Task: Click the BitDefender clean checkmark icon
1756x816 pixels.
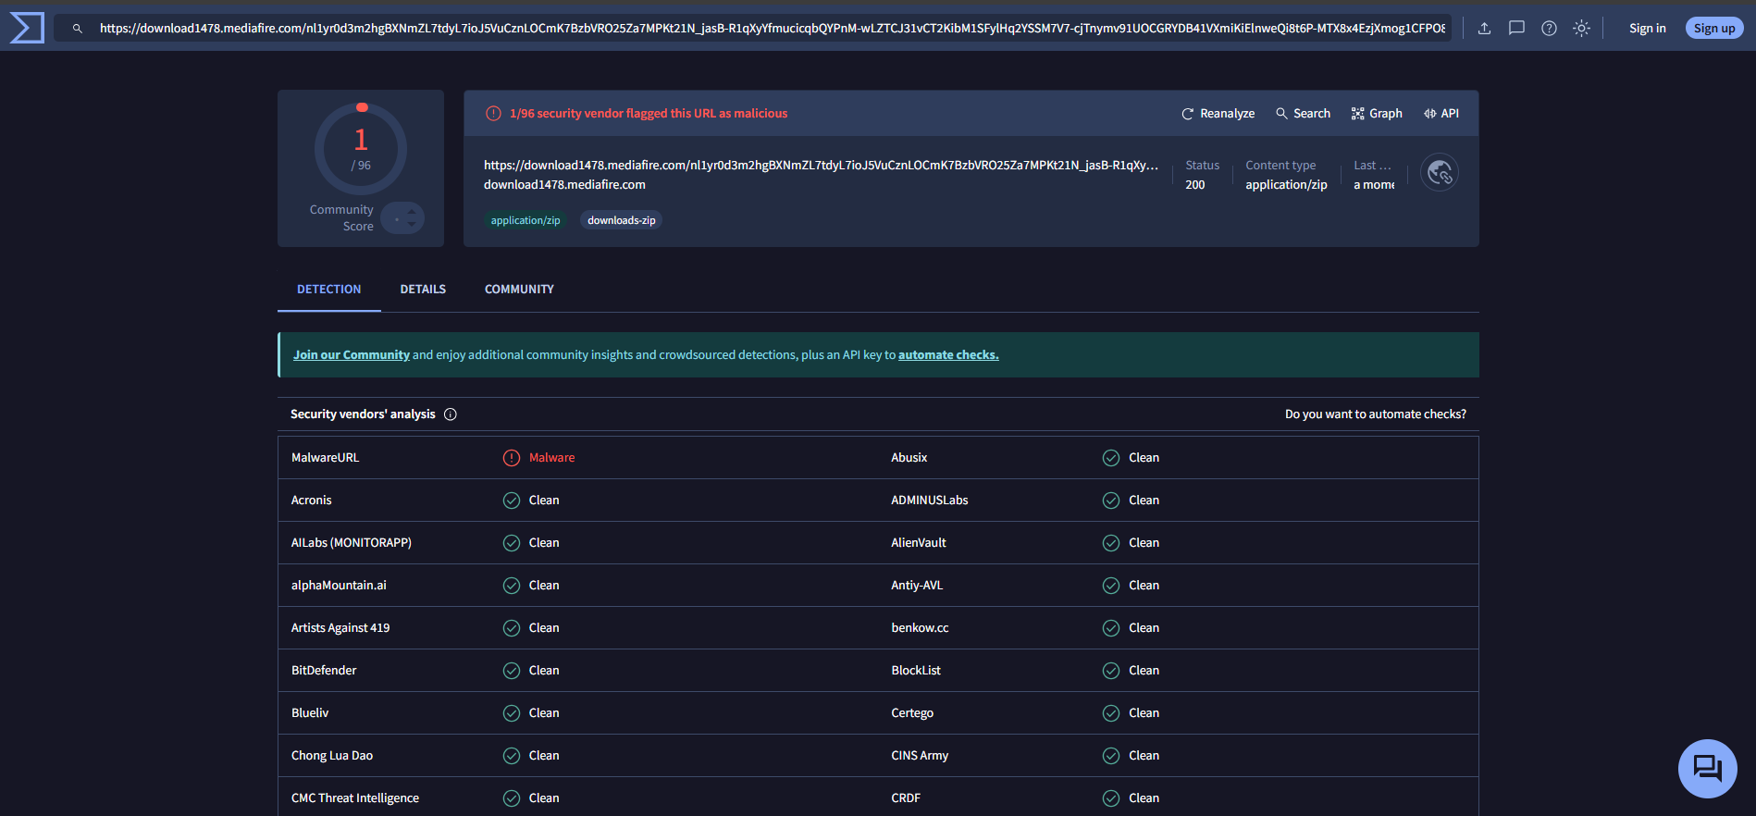Action: [512, 671]
